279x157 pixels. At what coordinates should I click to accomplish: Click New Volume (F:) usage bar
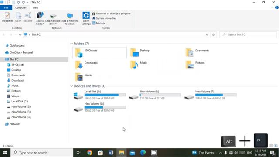point(216,95)
